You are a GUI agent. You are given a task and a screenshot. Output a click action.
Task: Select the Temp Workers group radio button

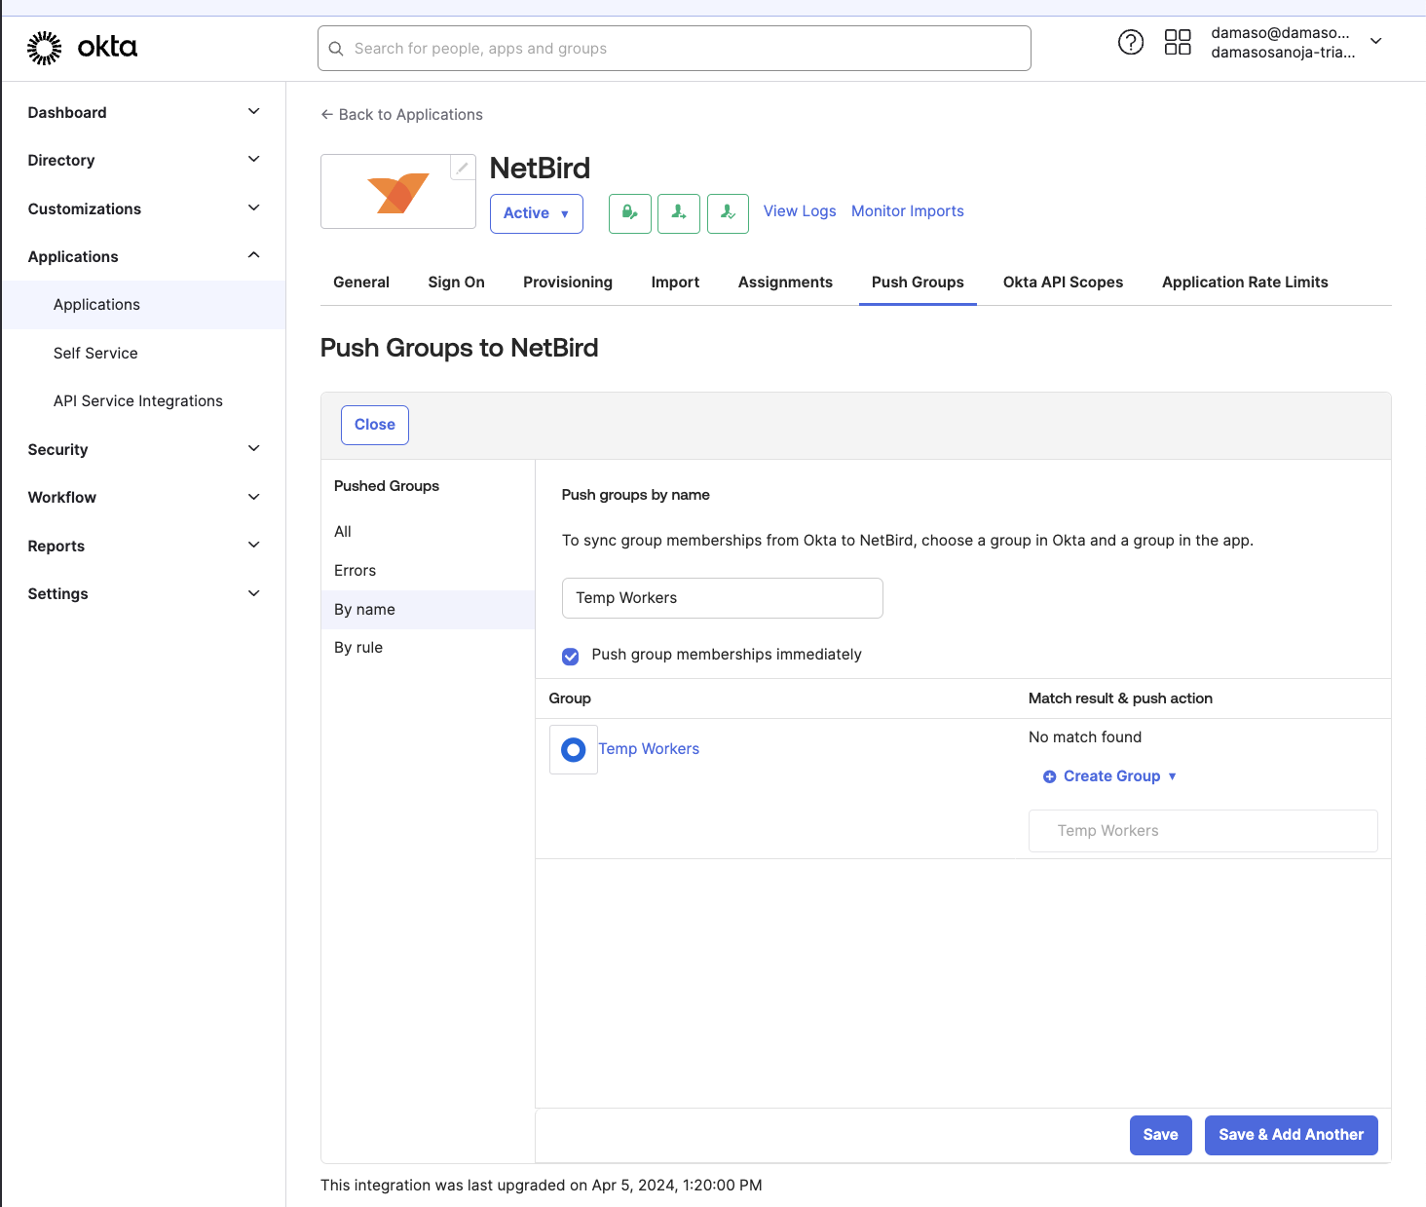tap(573, 749)
